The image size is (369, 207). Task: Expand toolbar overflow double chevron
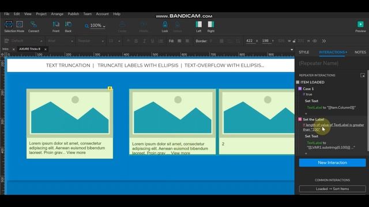(x=324, y=41)
